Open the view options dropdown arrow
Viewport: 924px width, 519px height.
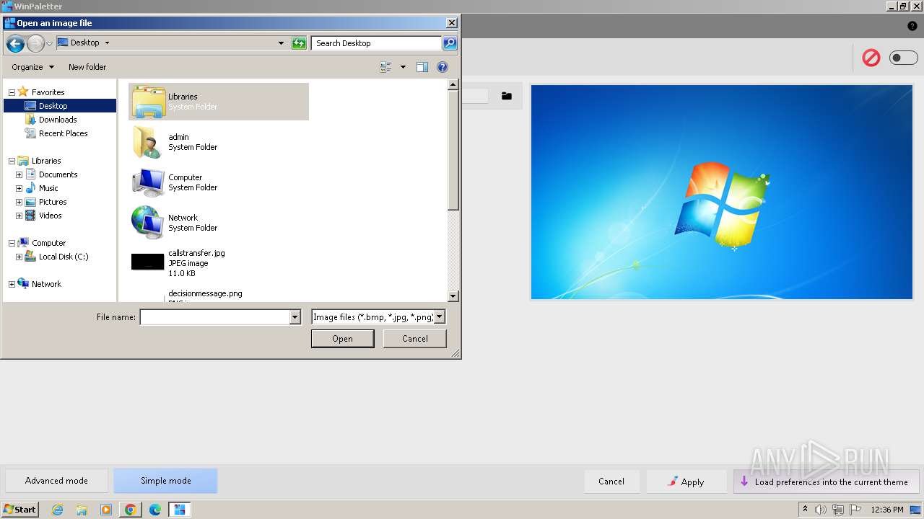coord(403,67)
